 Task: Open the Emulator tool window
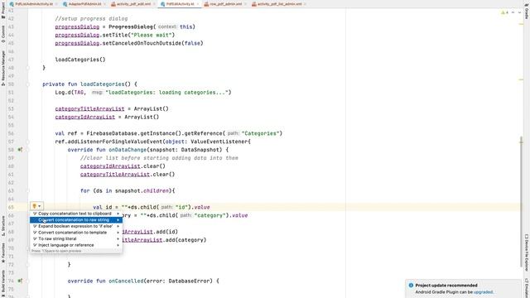click(527, 287)
